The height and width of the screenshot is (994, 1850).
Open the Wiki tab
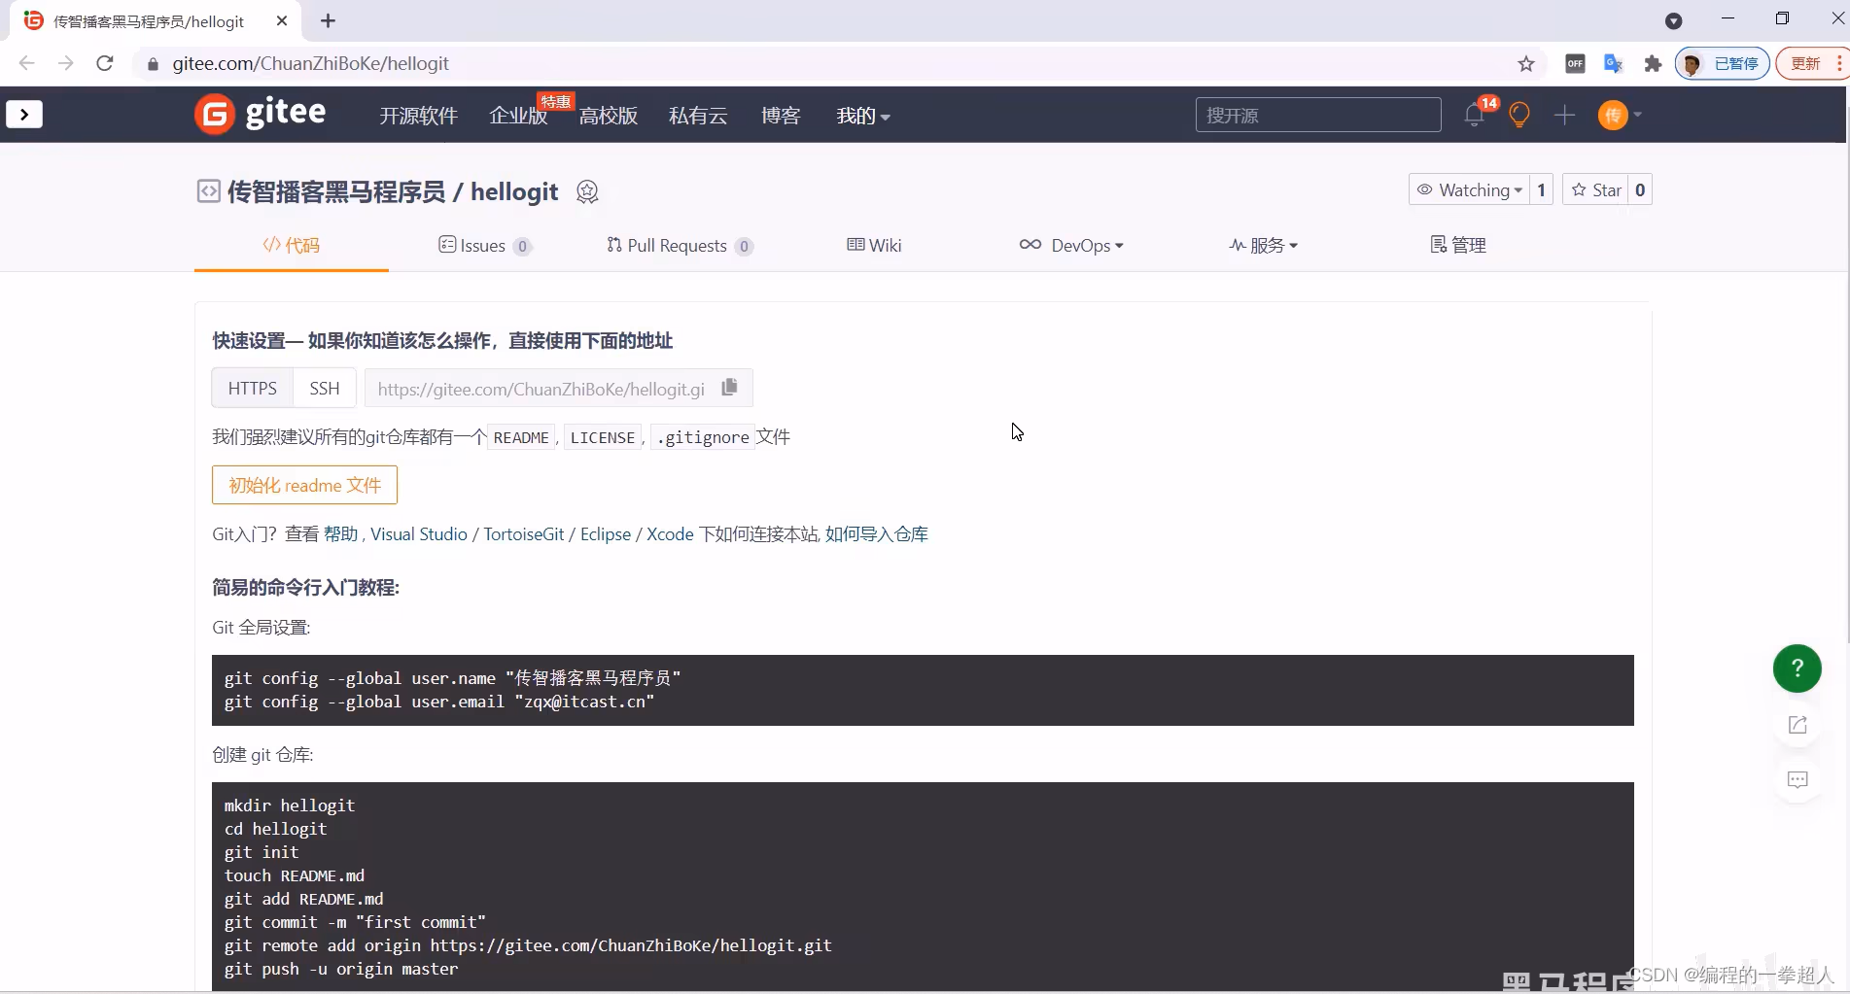(x=874, y=245)
